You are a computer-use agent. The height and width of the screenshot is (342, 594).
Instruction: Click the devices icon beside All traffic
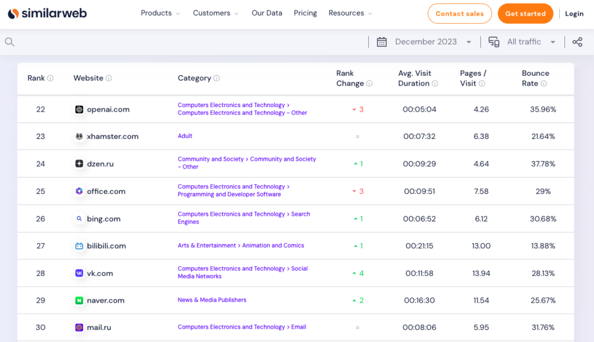(494, 42)
